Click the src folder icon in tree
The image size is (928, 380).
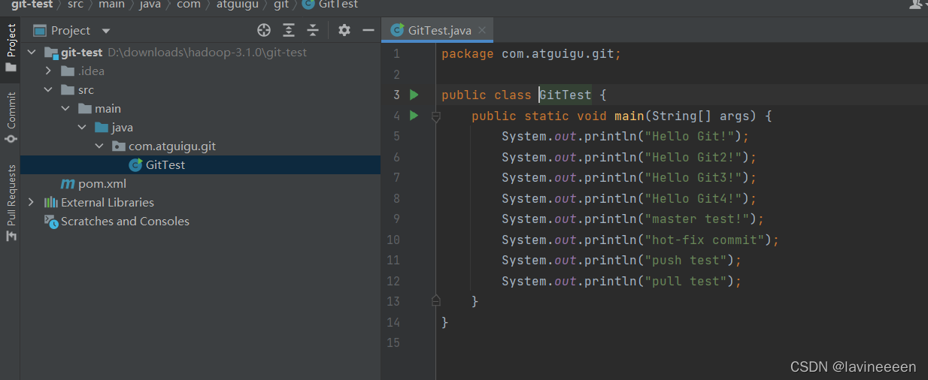(x=68, y=90)
